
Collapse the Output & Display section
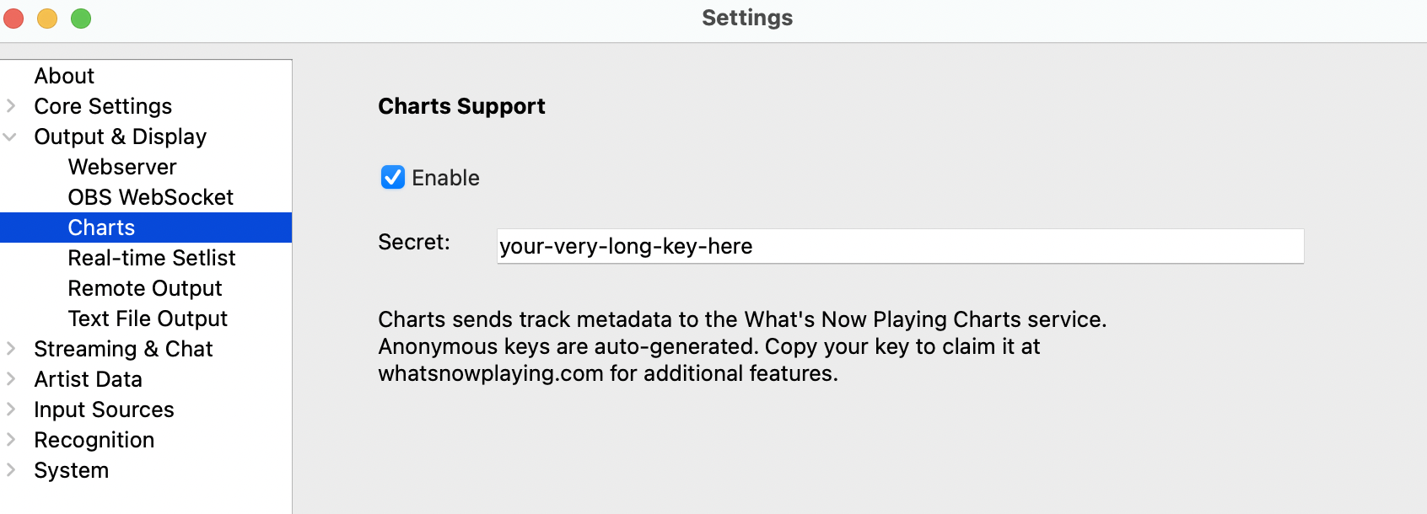click(x=11, y=136)
